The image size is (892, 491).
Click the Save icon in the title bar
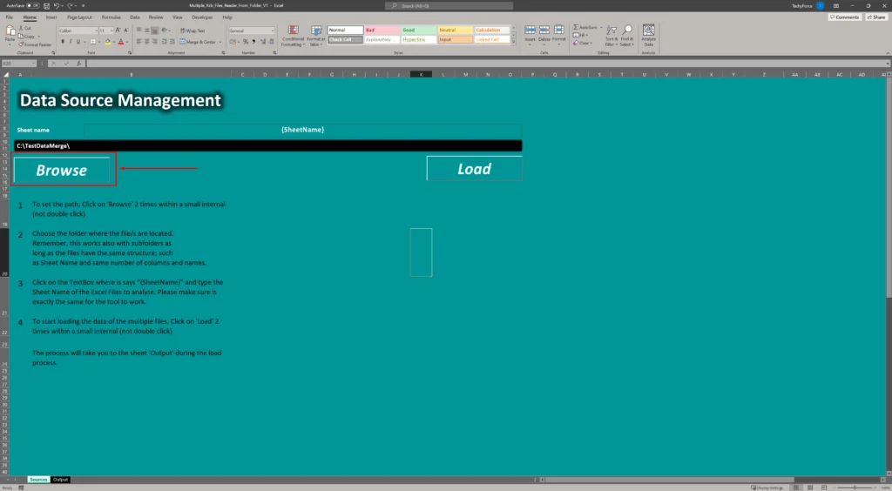[46, 5]
